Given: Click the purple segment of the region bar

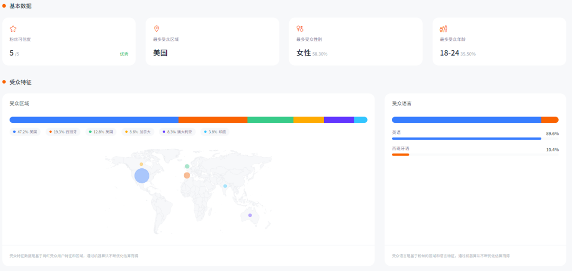Looking at the screenshot, I should 339,120.
